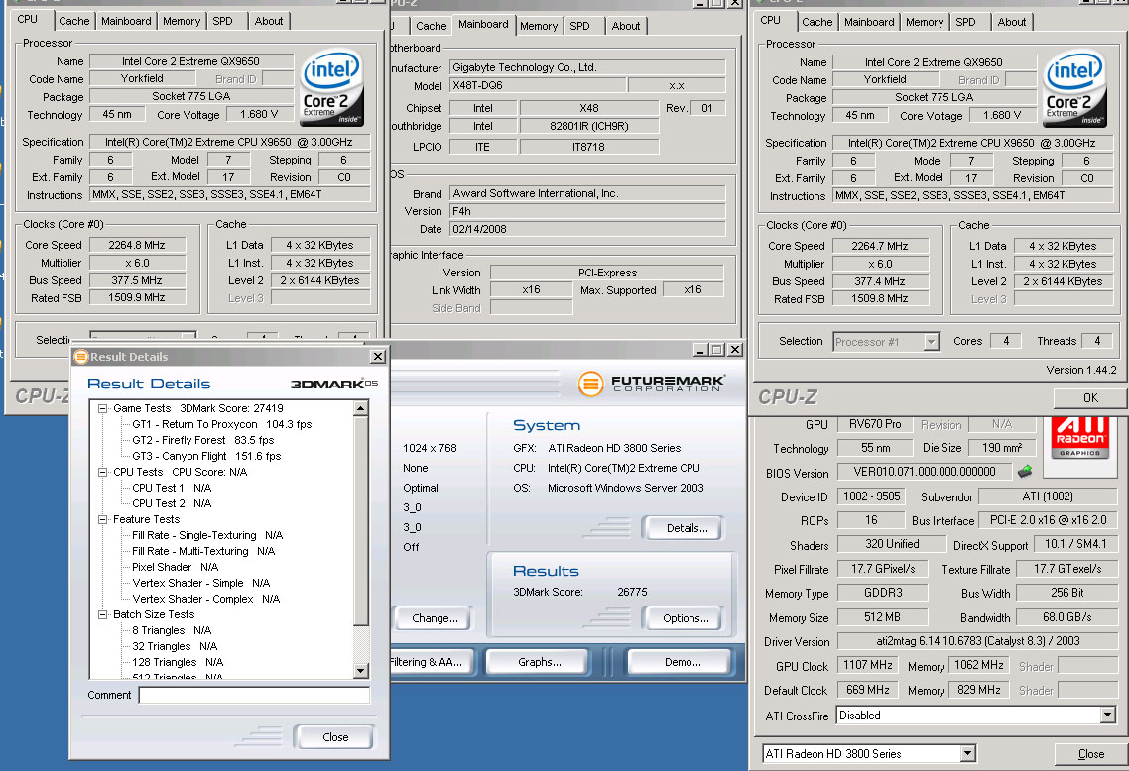The width and height of the screenshot is (1129, 771).
Task: Open Memory tab in middle CPU-Z window
Action: coord(539,26)
